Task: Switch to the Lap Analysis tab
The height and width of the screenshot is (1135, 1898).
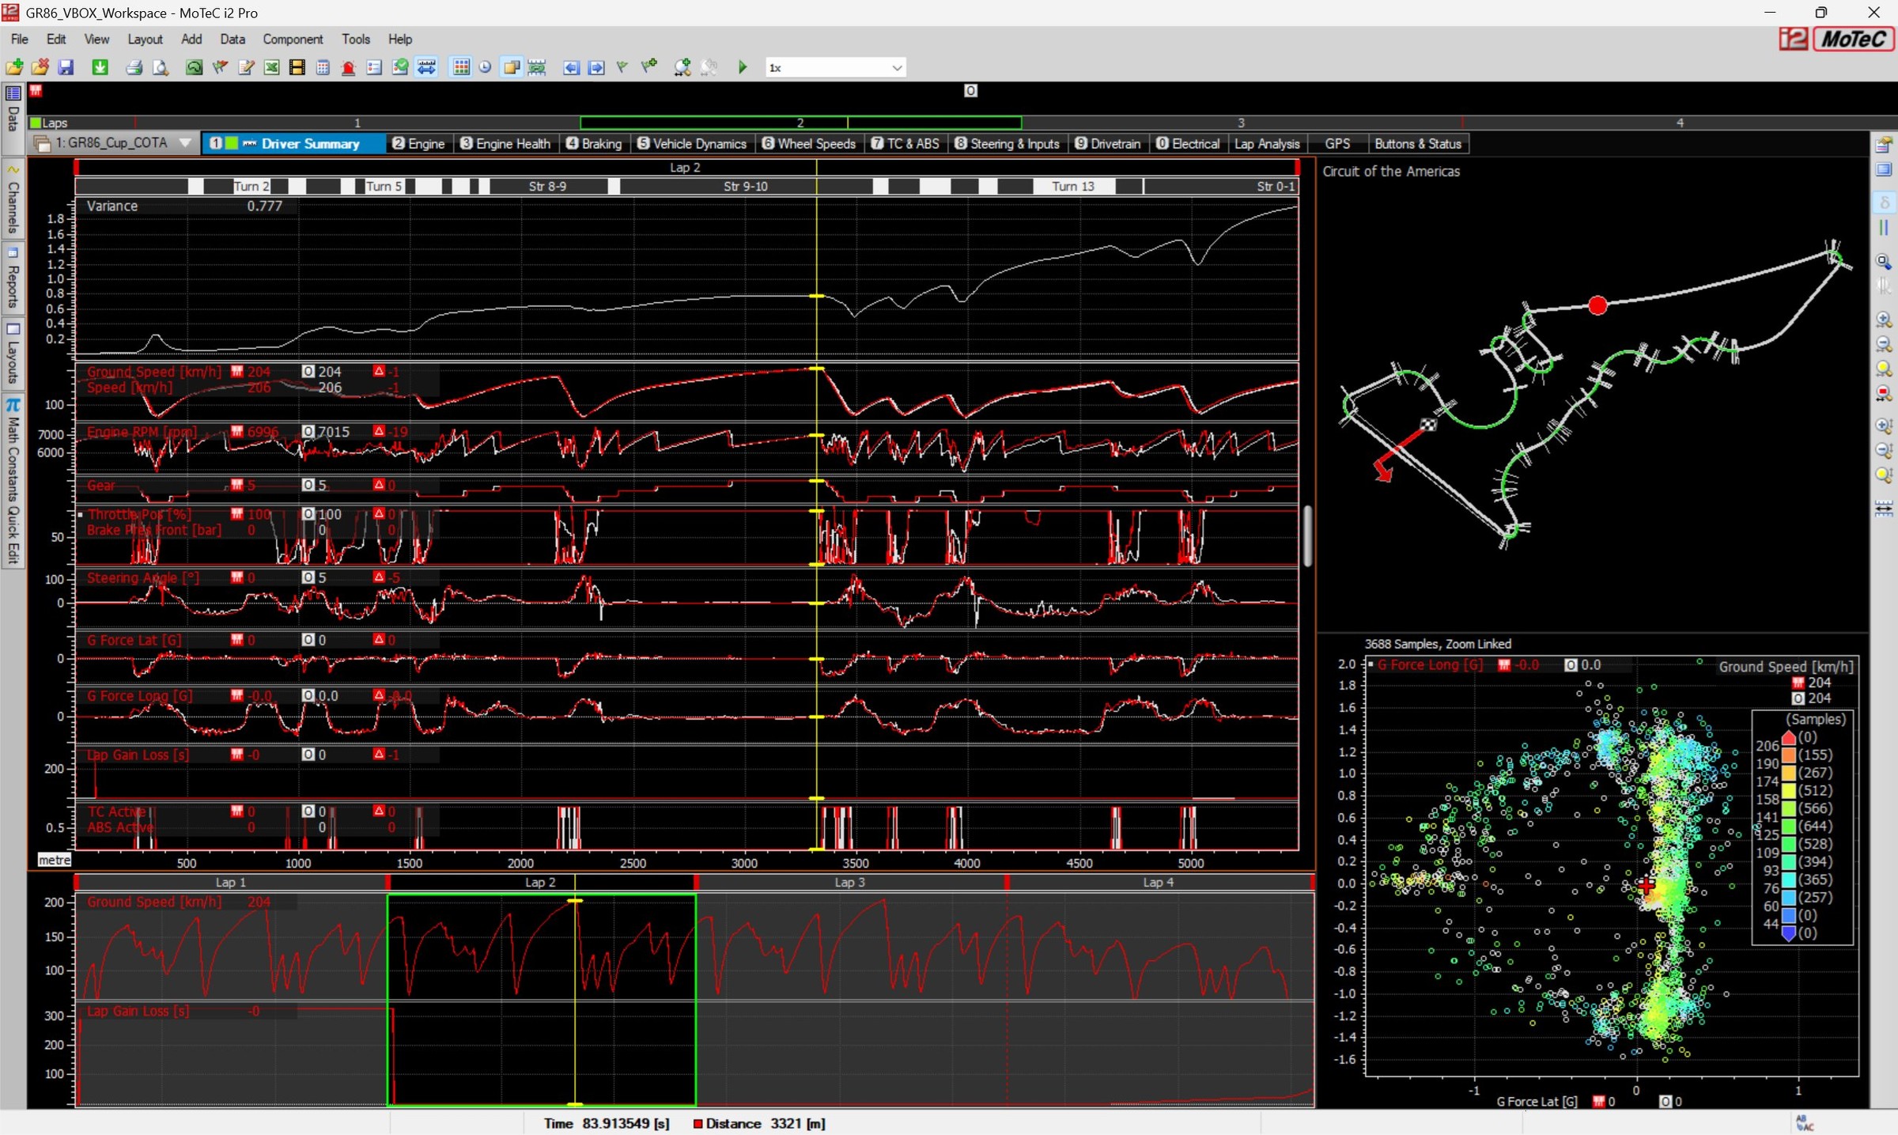Action: pyautogui.click(x=1268, y=144)
